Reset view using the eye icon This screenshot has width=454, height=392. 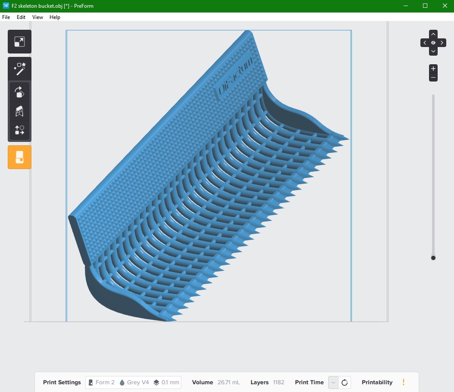coord(433,43)
